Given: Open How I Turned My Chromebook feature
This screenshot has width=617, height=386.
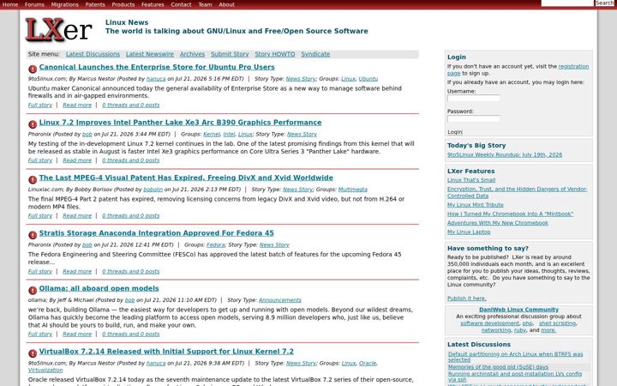Looking at the screenshot, I should 510,214.
